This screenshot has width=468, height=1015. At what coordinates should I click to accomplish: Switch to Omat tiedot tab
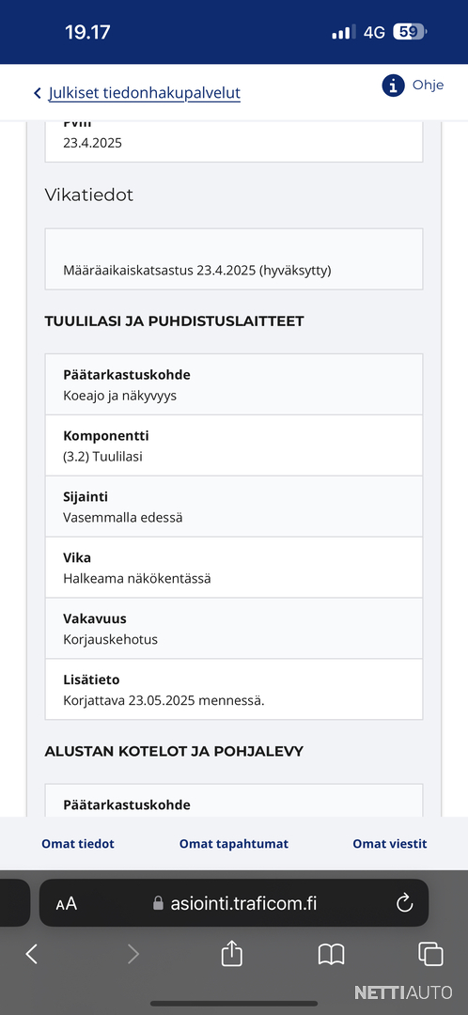coord(78,843)
